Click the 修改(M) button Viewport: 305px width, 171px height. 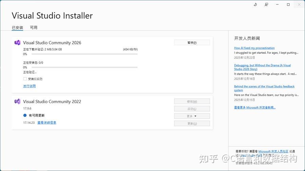click(x=192, y=101)
